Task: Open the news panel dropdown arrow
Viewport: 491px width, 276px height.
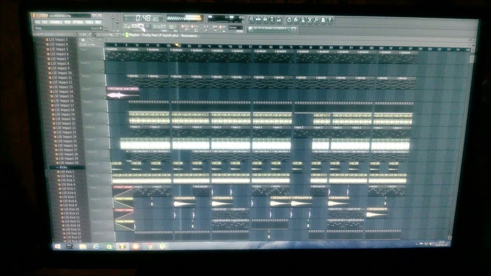Action: point(288,30)
